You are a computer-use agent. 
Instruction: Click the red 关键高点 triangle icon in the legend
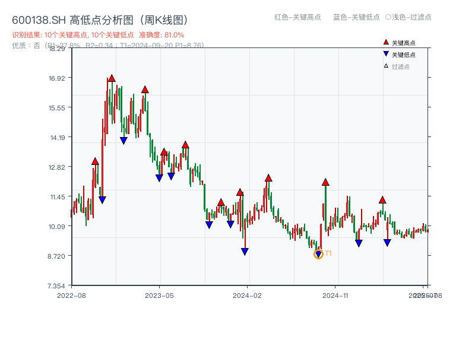click(x=385, y=42)
